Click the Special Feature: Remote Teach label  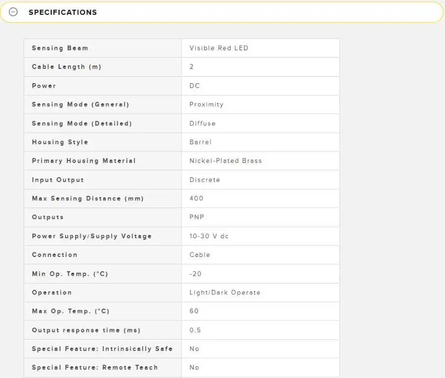pyautogui.click(x=95, y=368)
